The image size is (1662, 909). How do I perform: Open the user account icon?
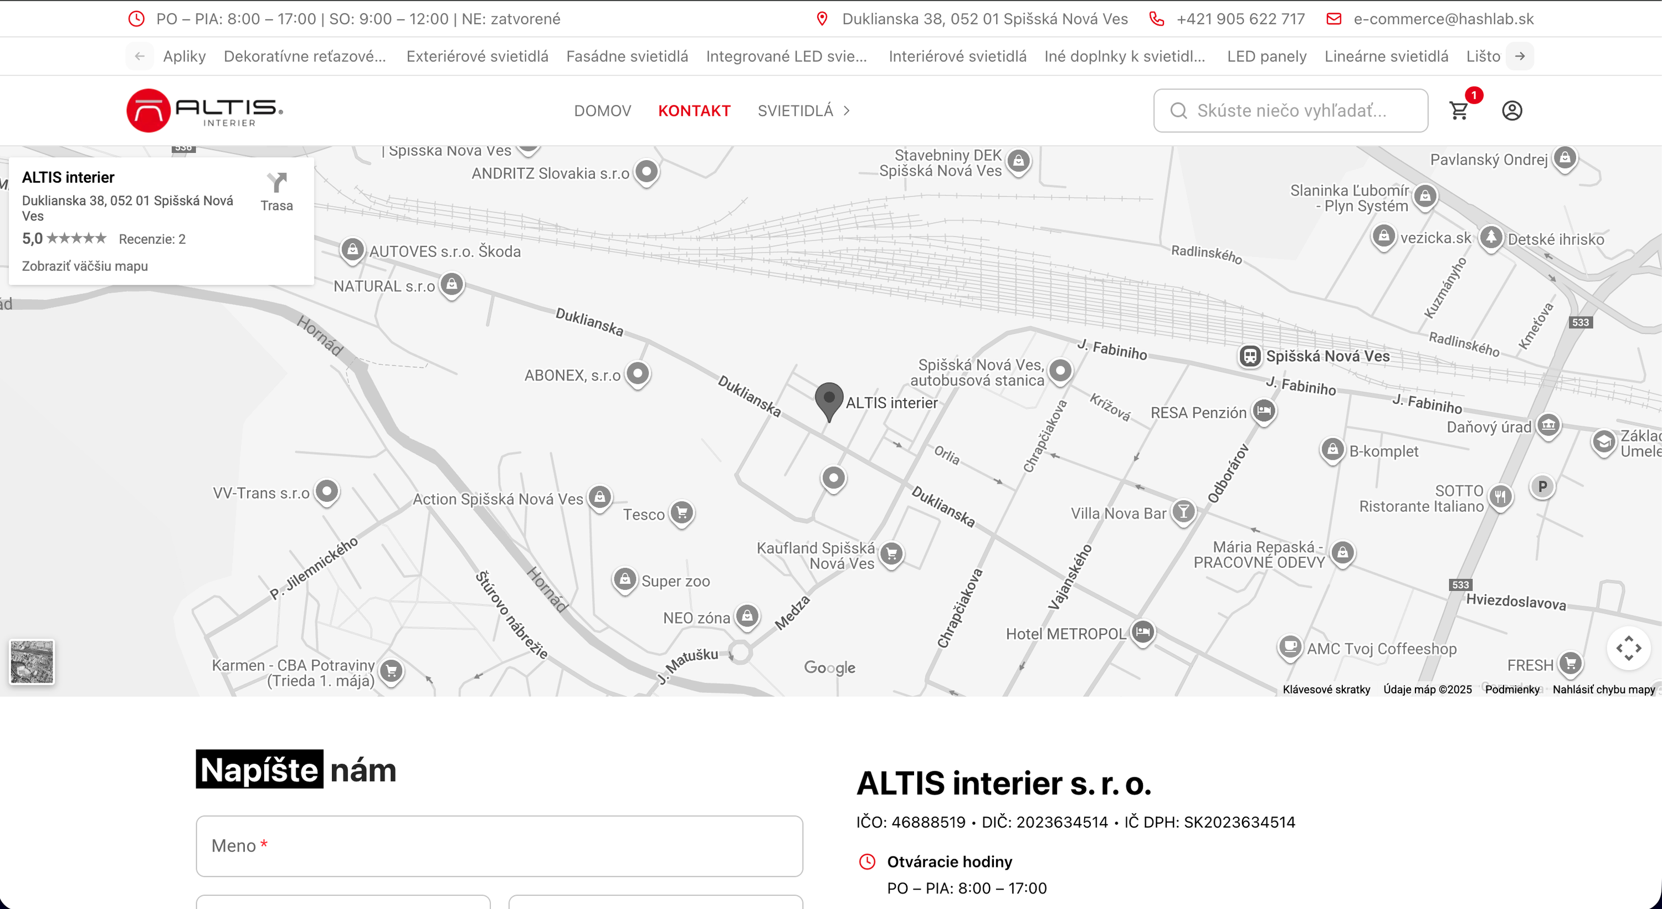(x=1512, y=111)
